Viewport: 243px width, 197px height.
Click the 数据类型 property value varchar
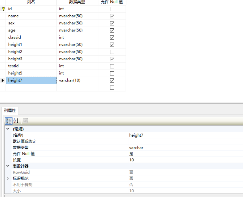coord(186,148)
